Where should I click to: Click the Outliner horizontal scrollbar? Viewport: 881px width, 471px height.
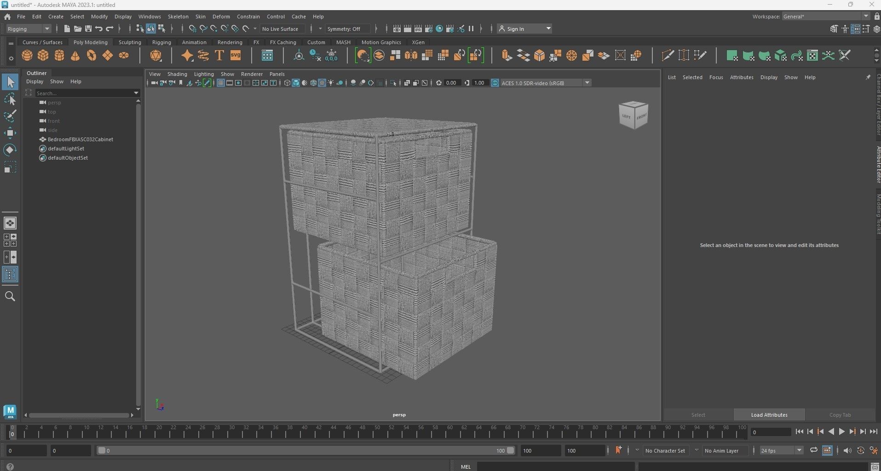pos(79,415)
